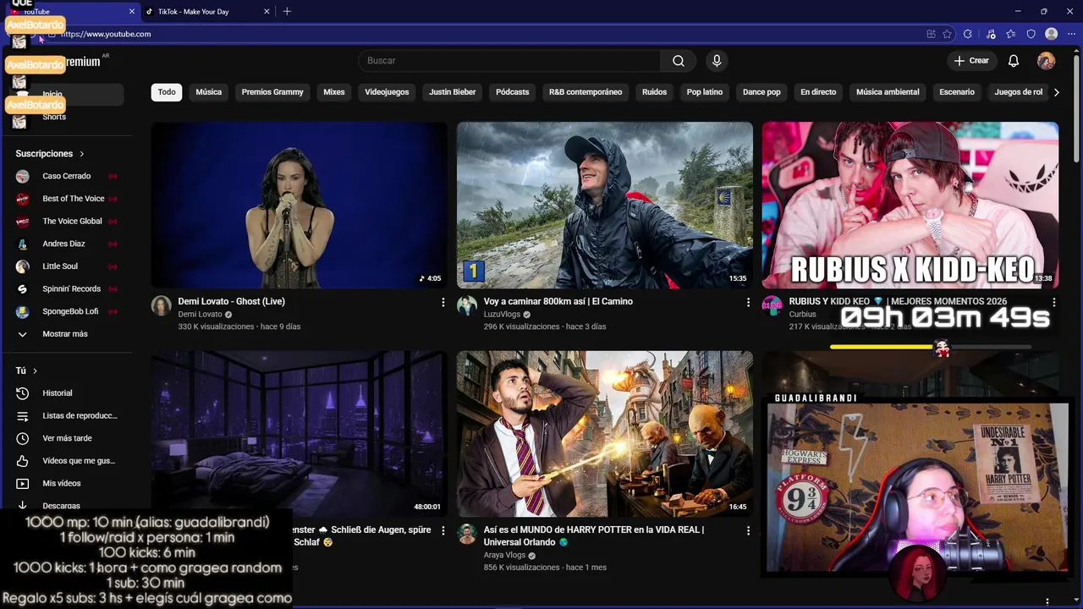The width and height of the screenshot is (1083, 609).
Task: Open the Demi Lovato Ghost (Live) title
Action: click(x=231, y=301)
